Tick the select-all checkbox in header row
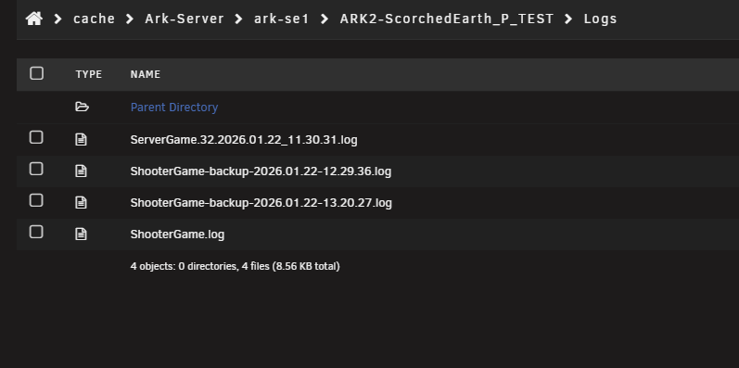Screen dimensions: 739x368 pyautogui.click(x=36, y=73)
